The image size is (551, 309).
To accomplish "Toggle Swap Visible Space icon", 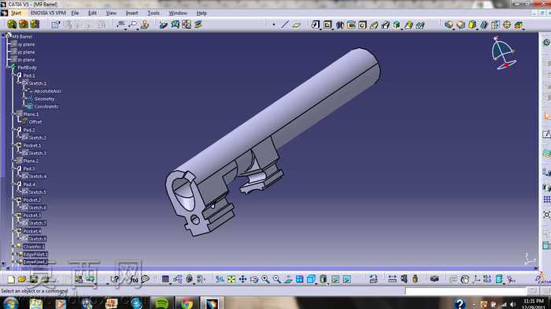I will point(347,279).
